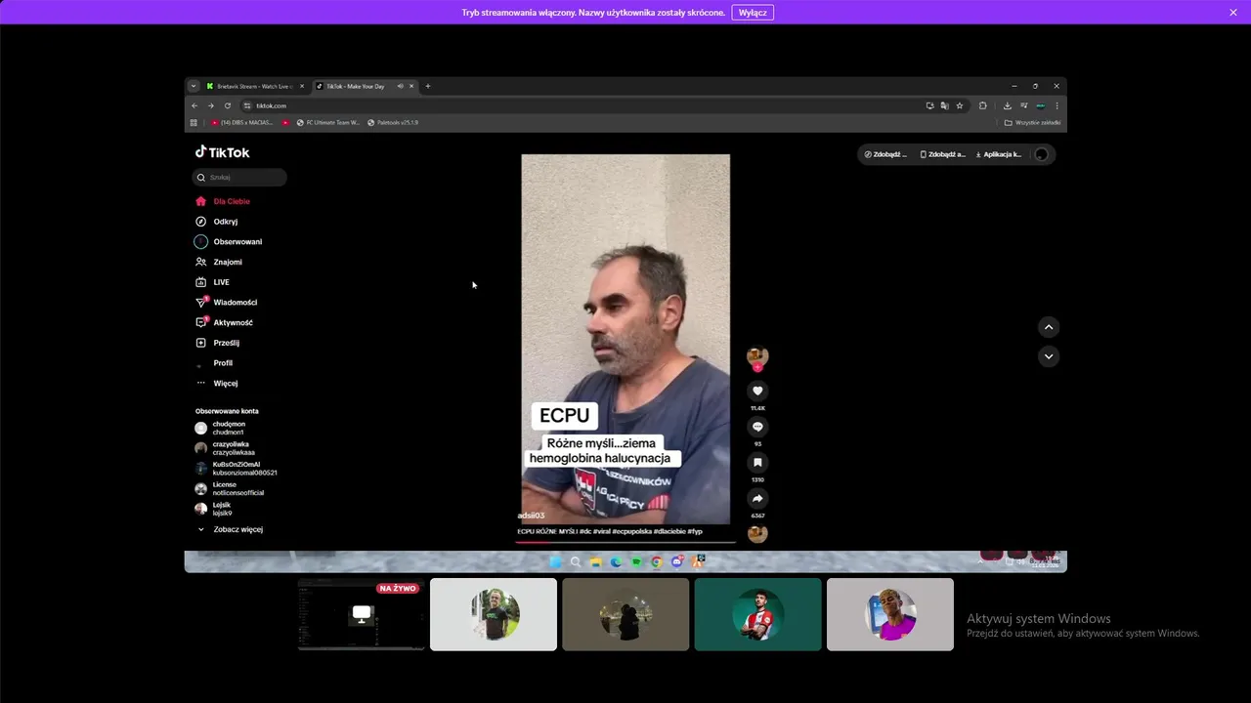Open the FC Ultimate Team bookmark
The image size is (1251, 703).
tap(328, 123)
